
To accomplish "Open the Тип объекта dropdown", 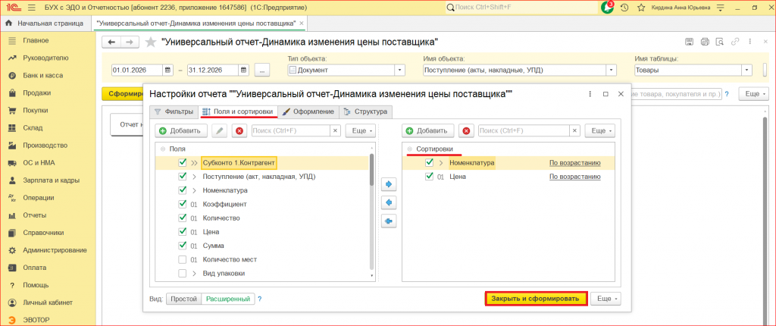I will tap(400, 71).
